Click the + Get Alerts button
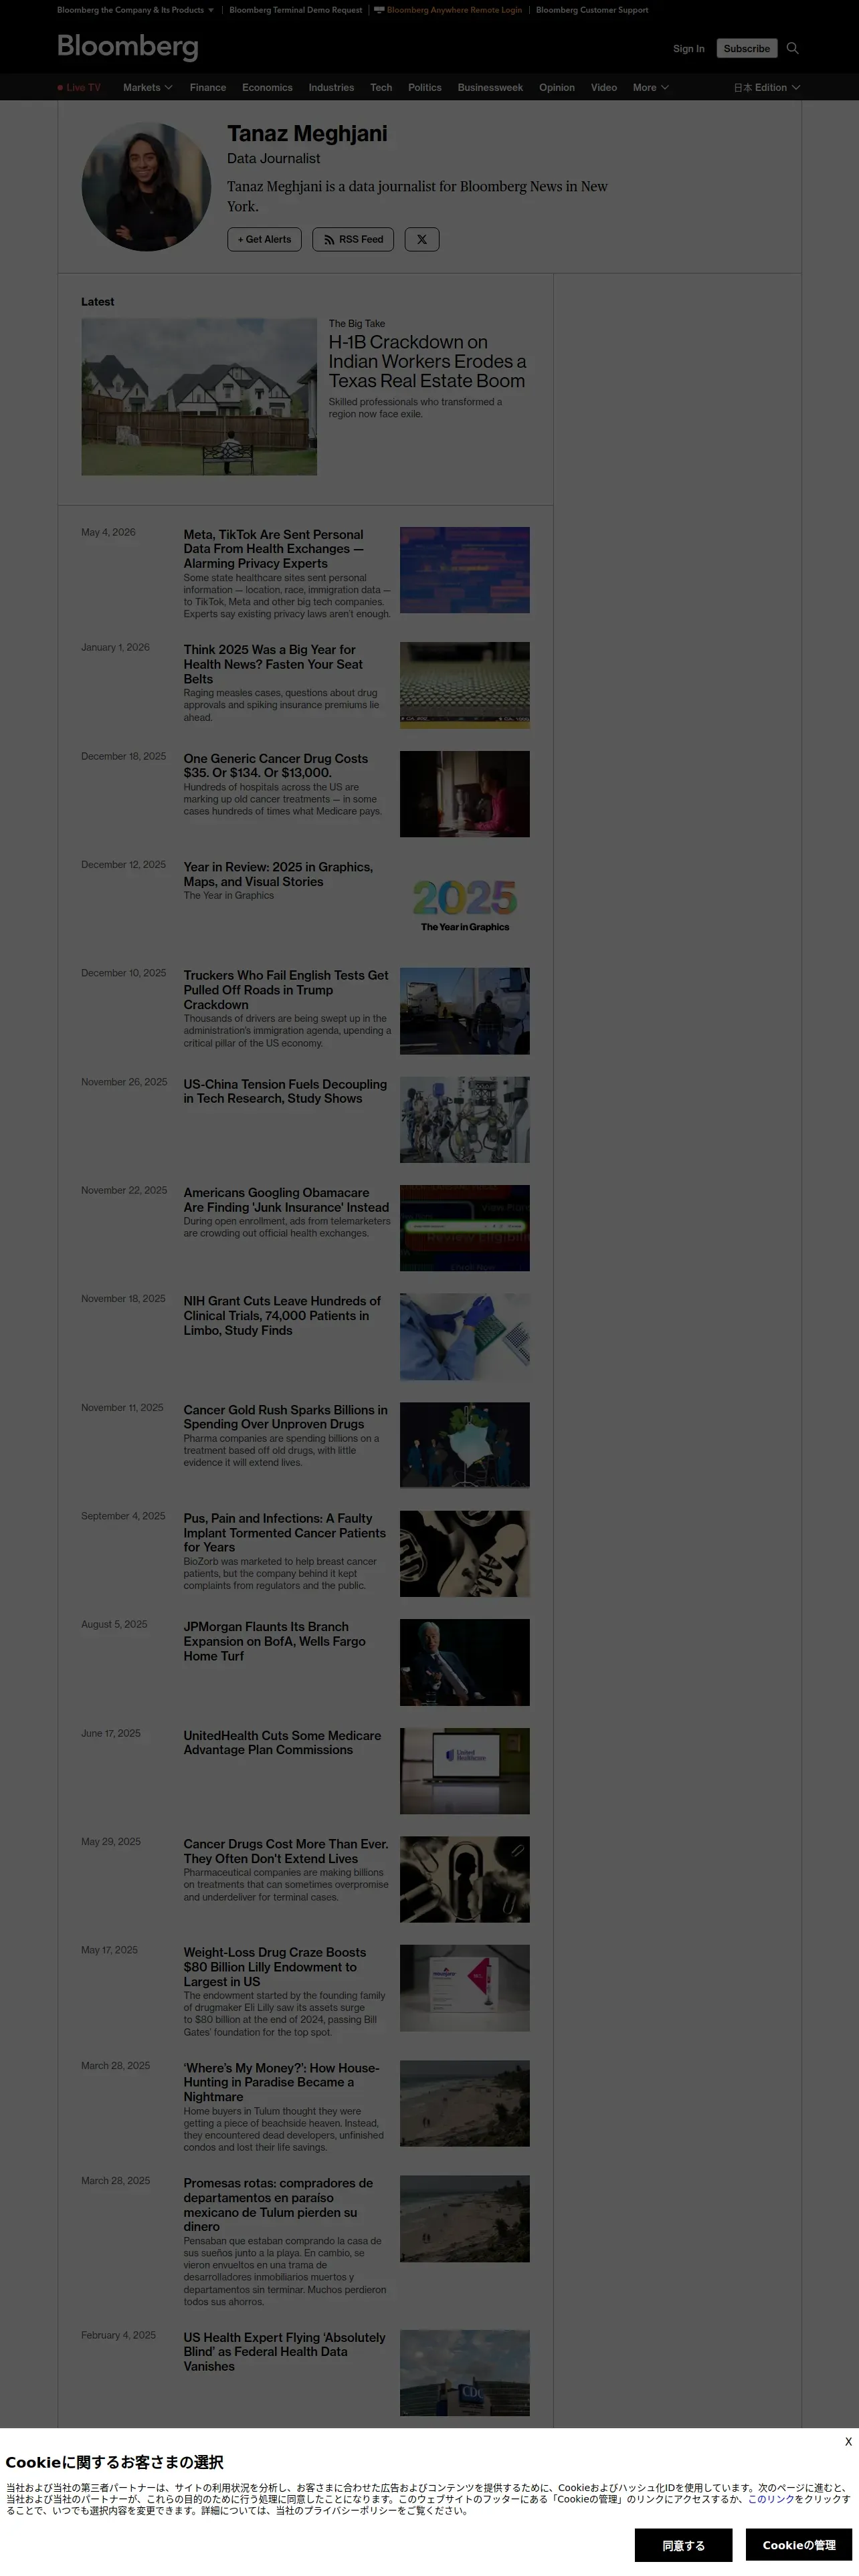The height and width of the screenshot is (2576, 859). coord(265,239)
